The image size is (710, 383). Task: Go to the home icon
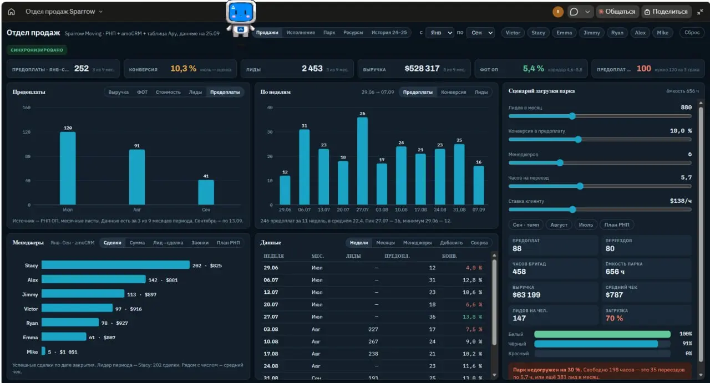tap(11, 12)
